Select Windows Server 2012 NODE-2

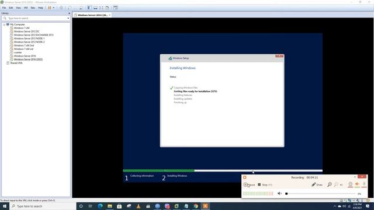click(29, 42)
